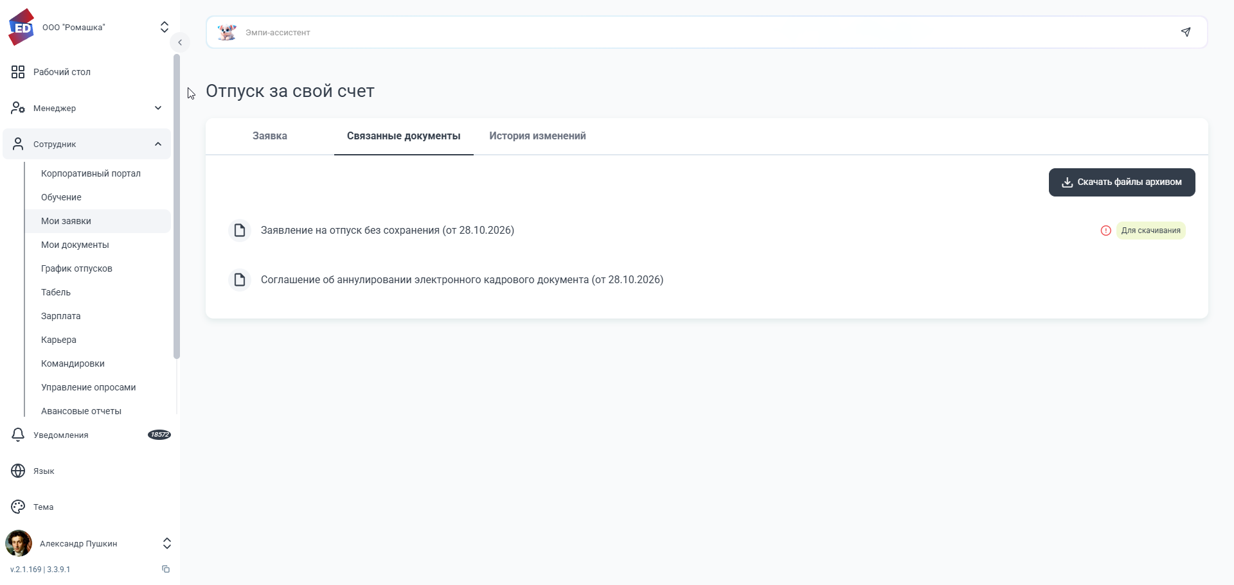Click the Менеджер person-gear icon

click(x=18, y=108)
